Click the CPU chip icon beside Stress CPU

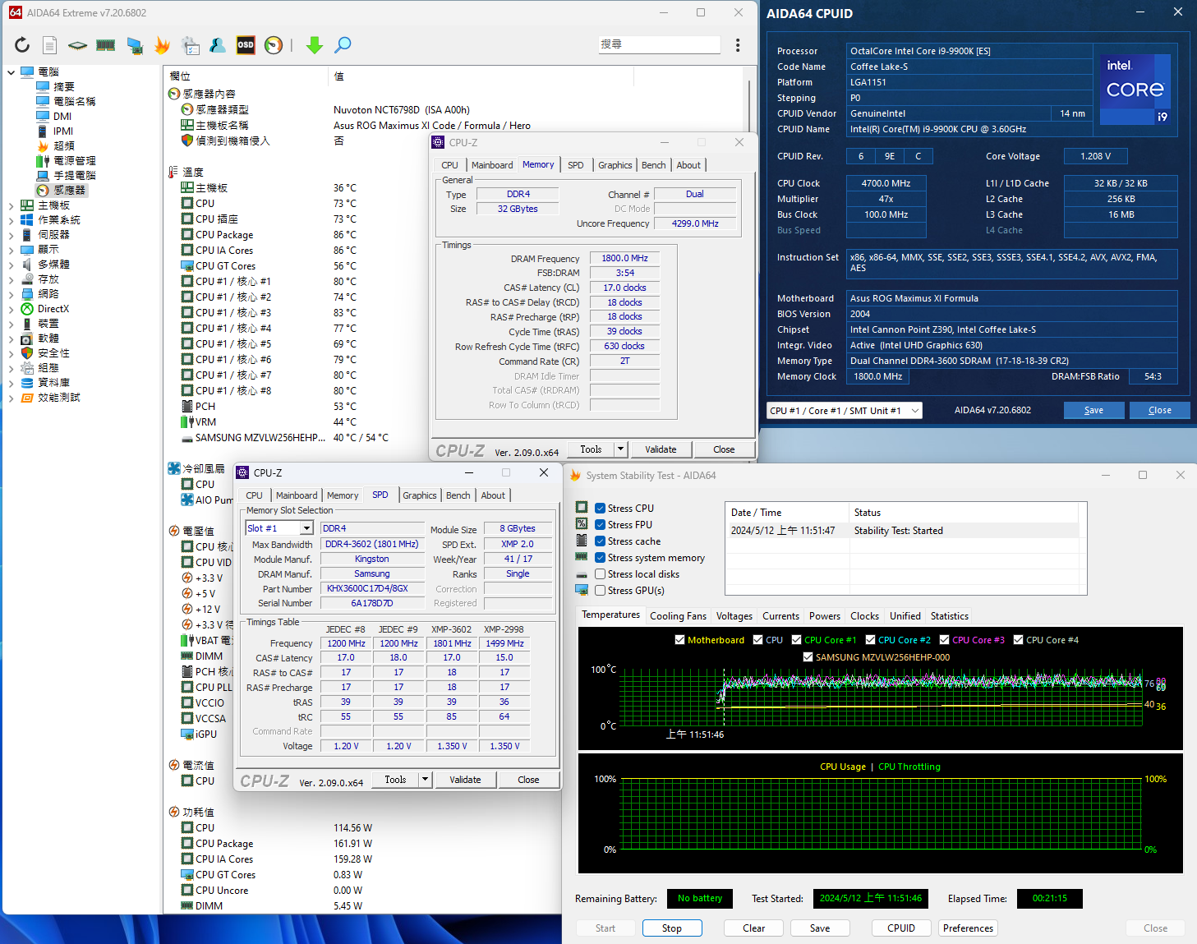click(582, 508)
